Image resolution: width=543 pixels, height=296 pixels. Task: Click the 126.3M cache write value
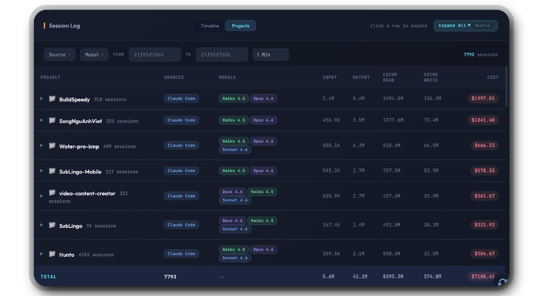click(x=433, y=99)
